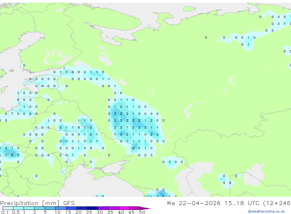
Task: Click the legend label "0.5"
Action: pyautogui.click(x=16, y=212)
